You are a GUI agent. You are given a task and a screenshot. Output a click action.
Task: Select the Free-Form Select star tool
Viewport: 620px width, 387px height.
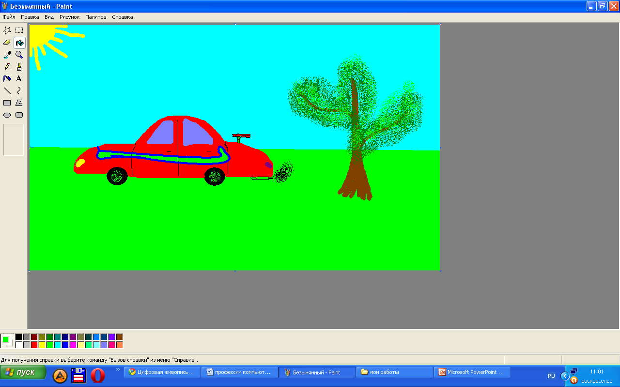[7, 30]
